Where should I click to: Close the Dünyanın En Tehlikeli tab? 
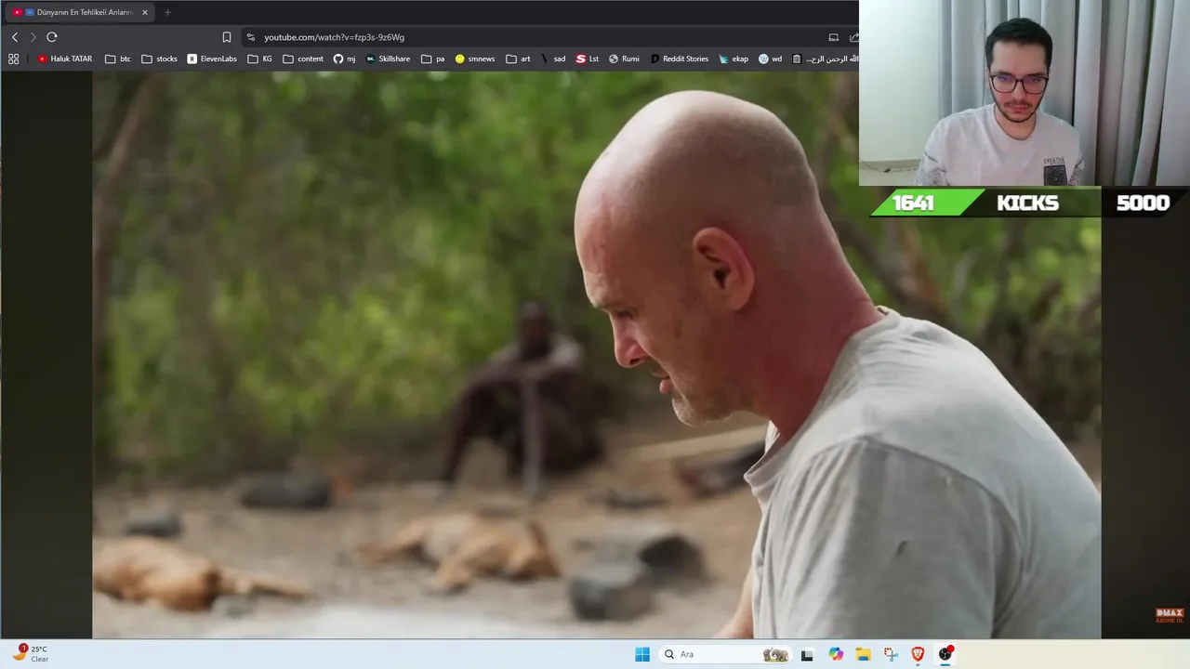pos(145,13)
